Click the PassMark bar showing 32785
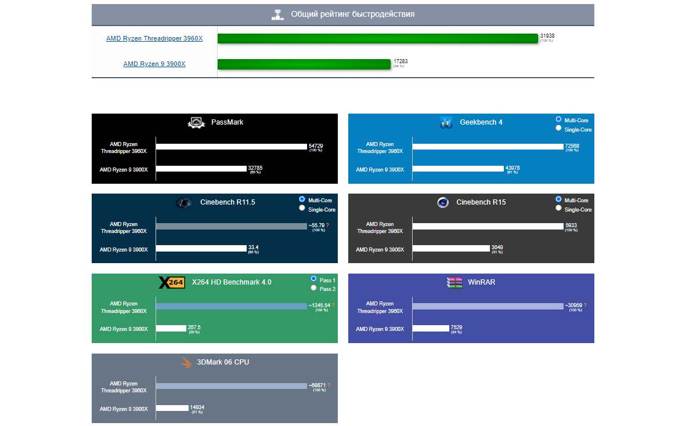The height and width of the screenshot is (426, 682). 201,169
